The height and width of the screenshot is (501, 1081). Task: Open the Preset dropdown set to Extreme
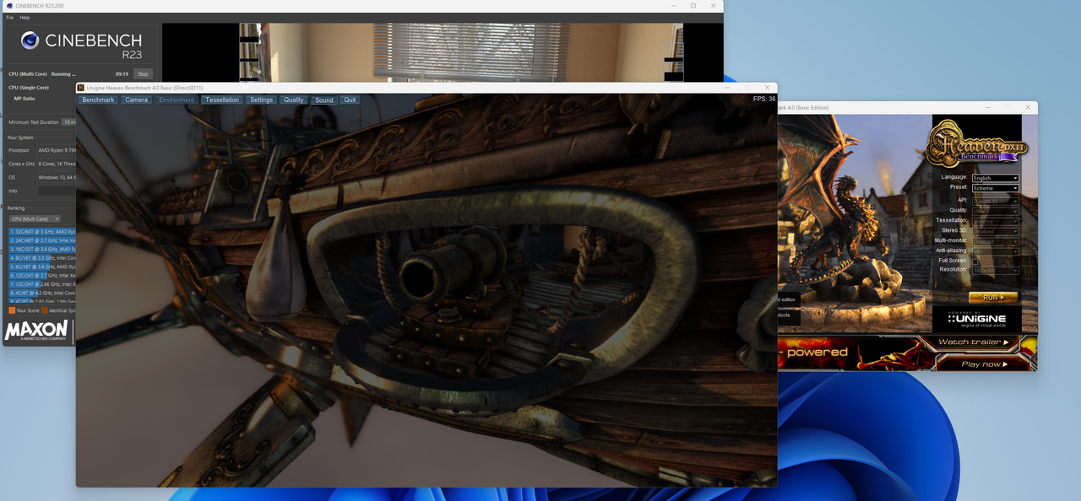pyautogui.click(x=995, y=188)
